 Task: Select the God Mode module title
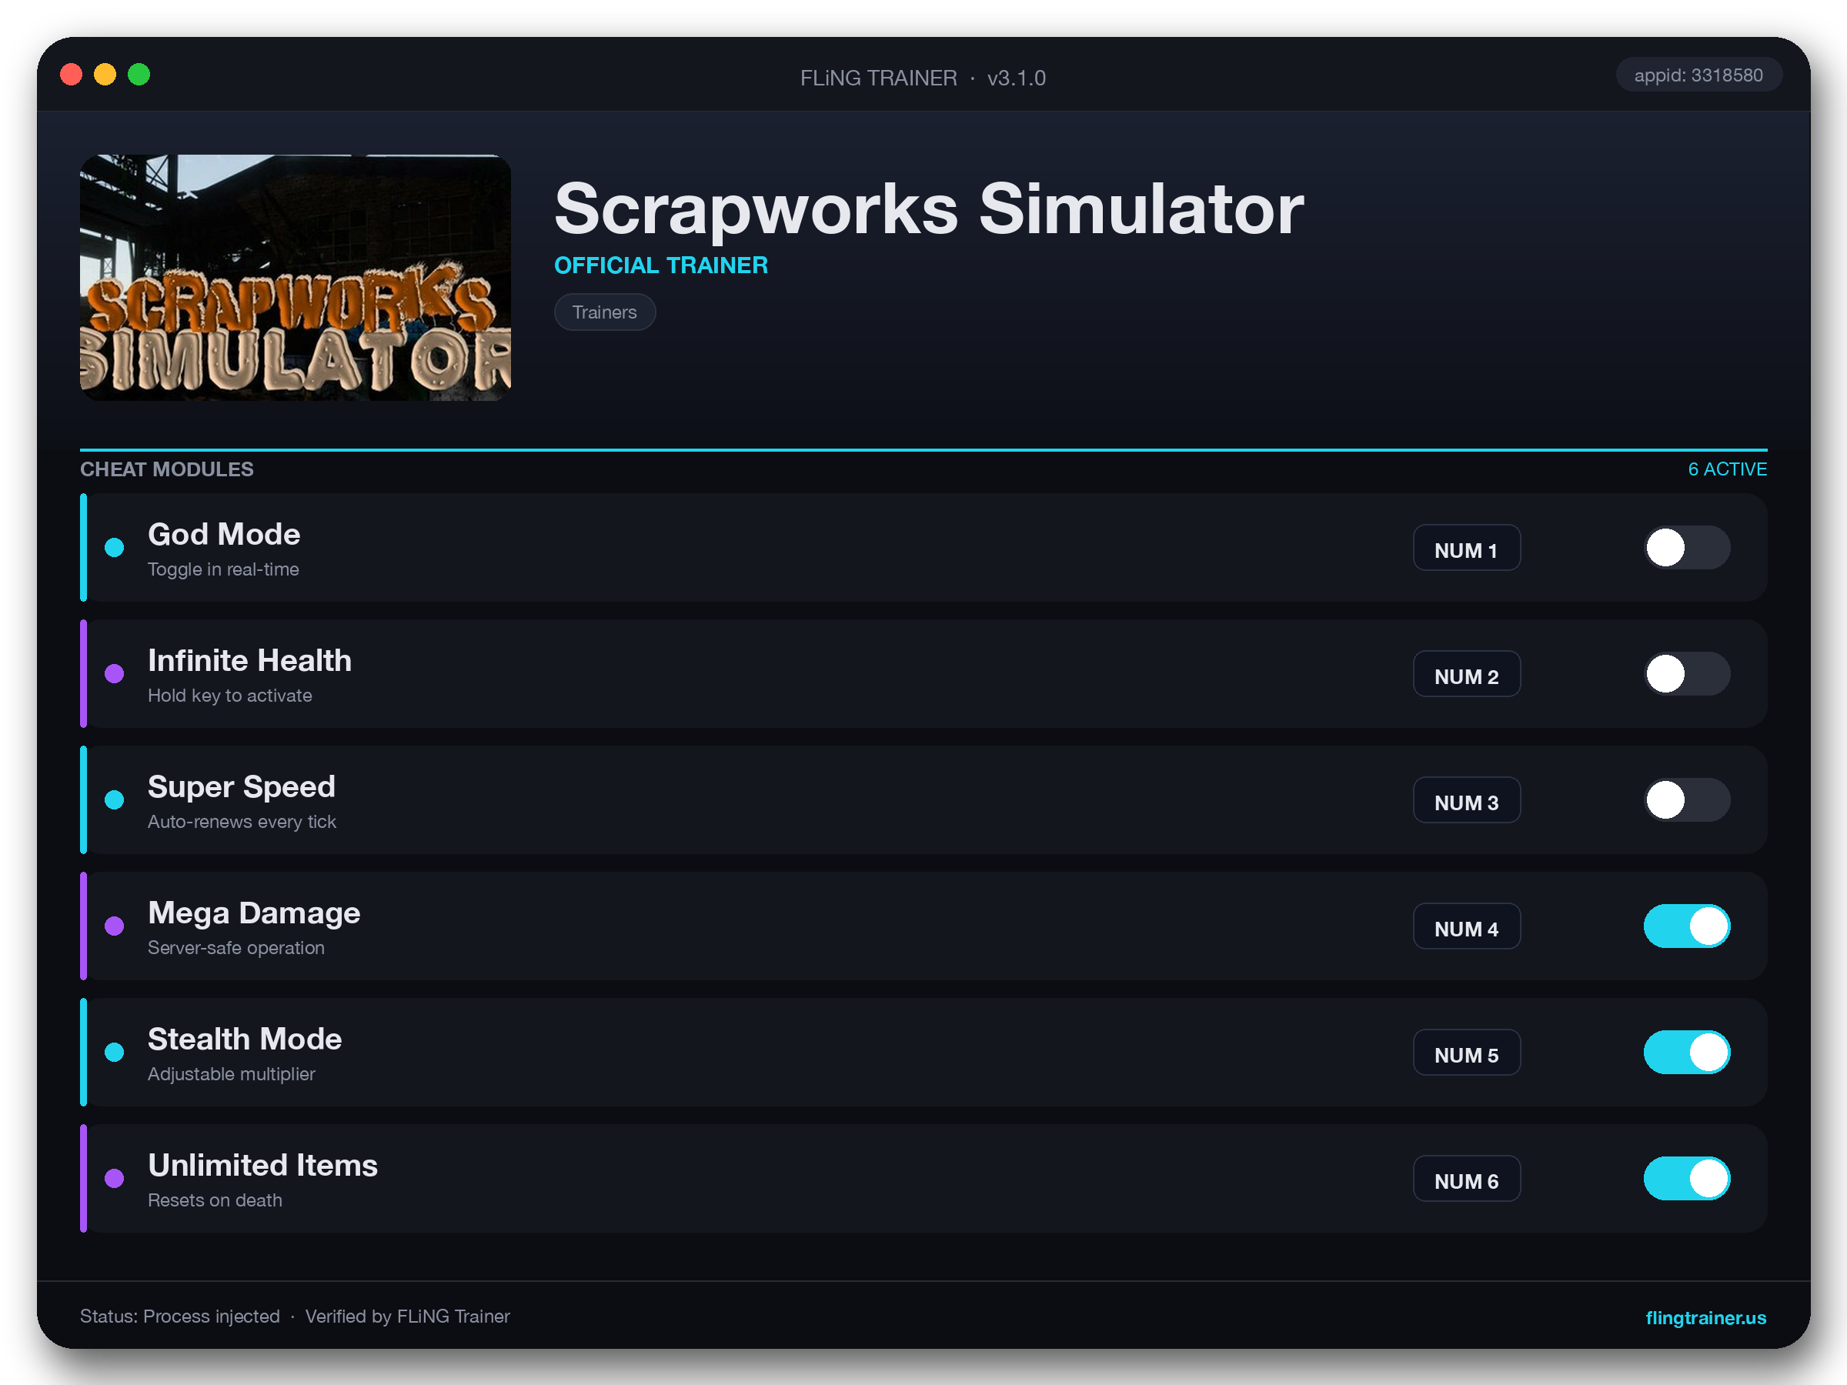[224, 534]
